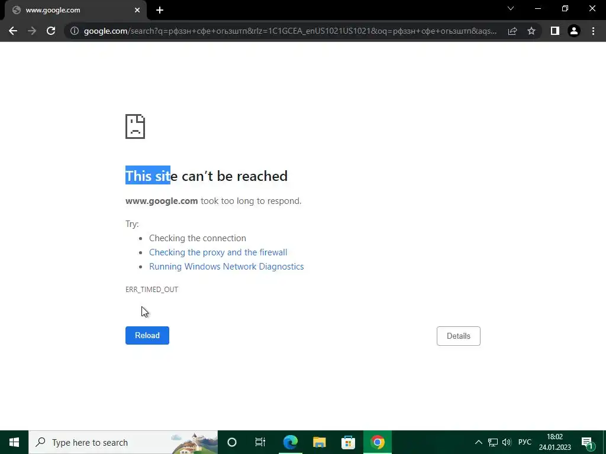Switch to Chrome on the taskbar
Screen dimensions: 606x454
point(378,442)
